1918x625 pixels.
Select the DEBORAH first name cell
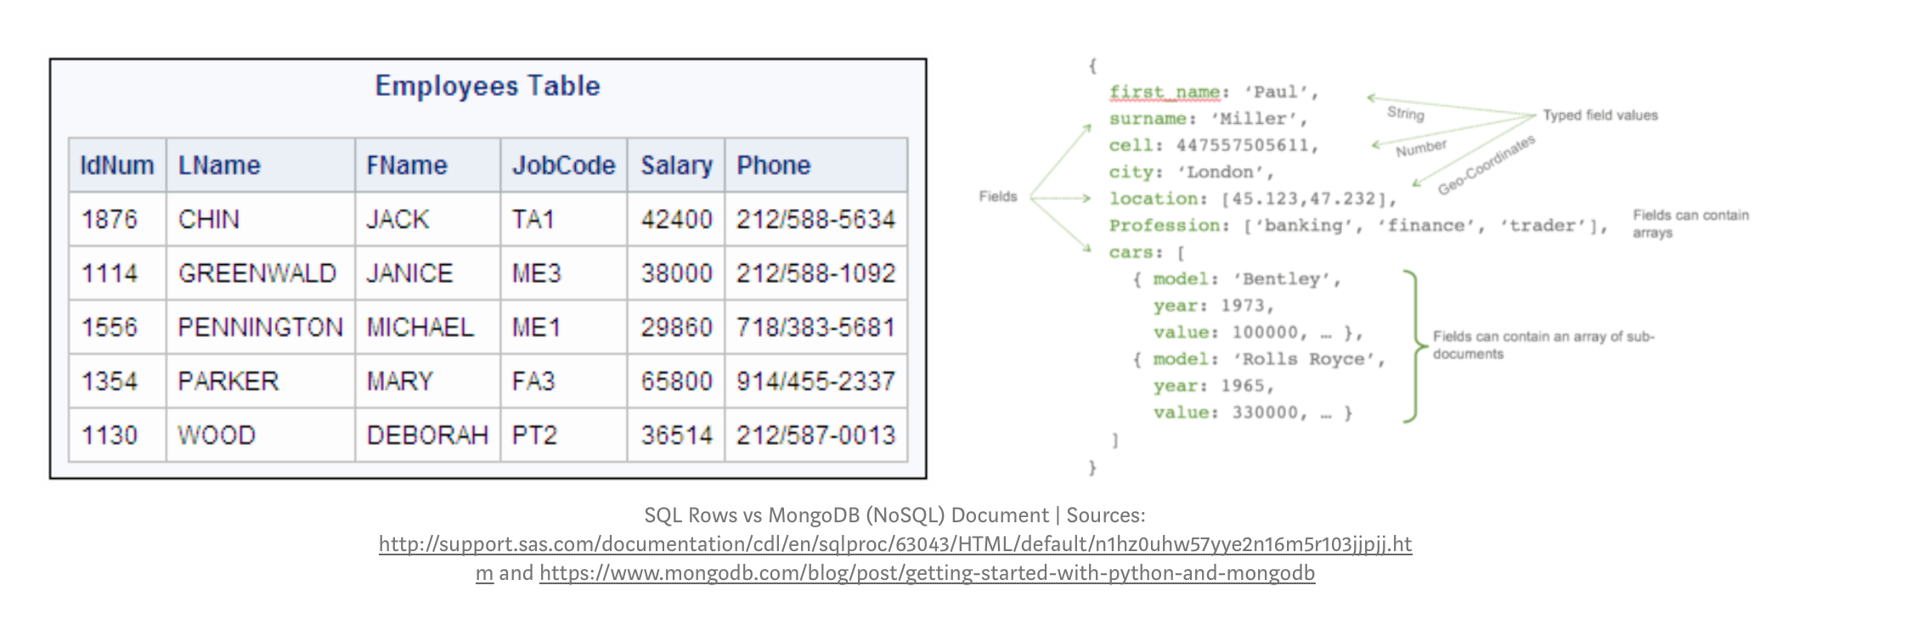(x=426, y=435)
